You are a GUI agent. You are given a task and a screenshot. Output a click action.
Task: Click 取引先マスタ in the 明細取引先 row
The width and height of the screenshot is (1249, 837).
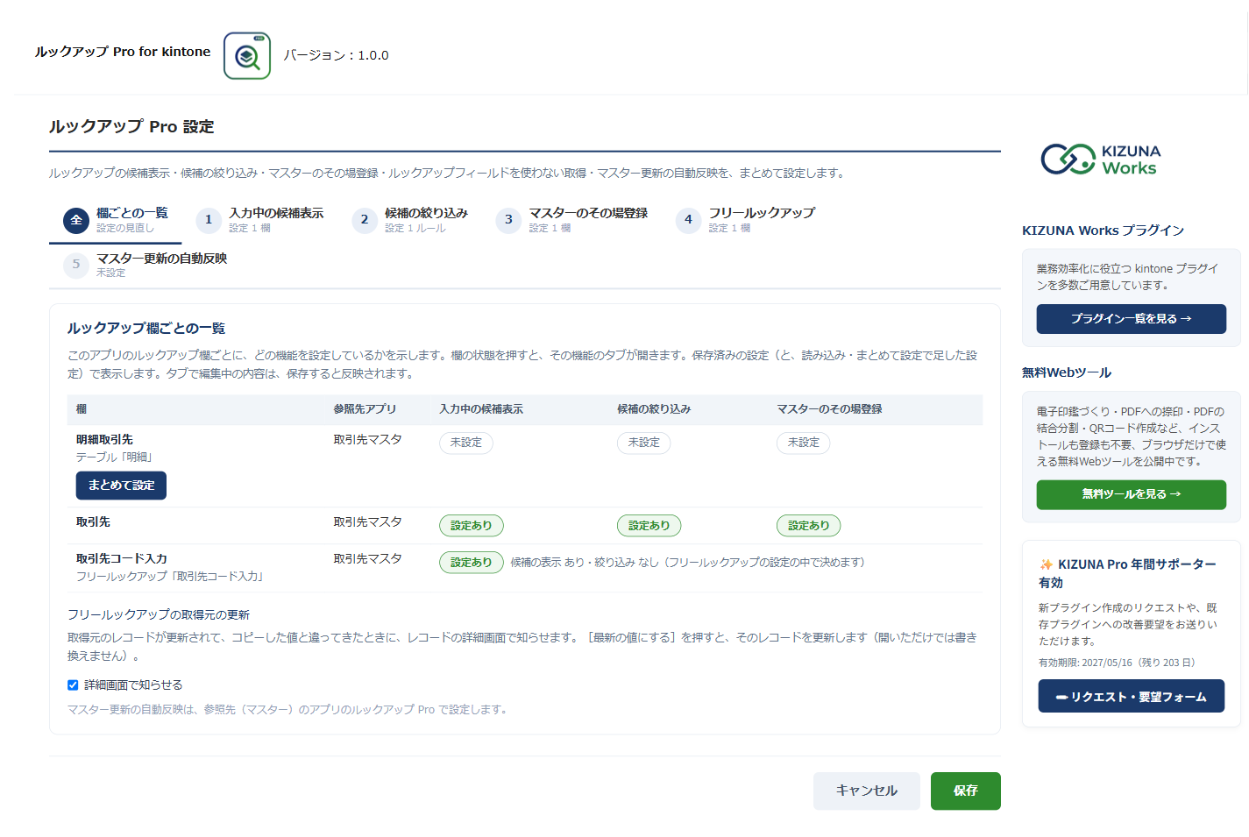(368, 439)
